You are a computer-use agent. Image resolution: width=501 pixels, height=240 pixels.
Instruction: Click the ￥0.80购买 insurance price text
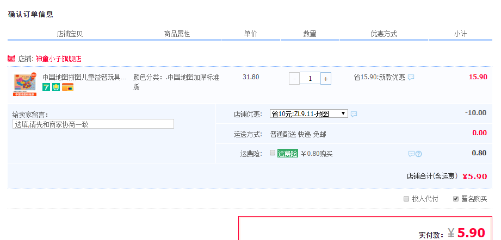pos(317,154)
